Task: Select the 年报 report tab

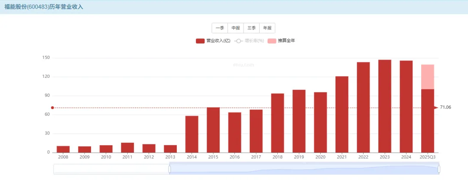Action: (267, 28)
